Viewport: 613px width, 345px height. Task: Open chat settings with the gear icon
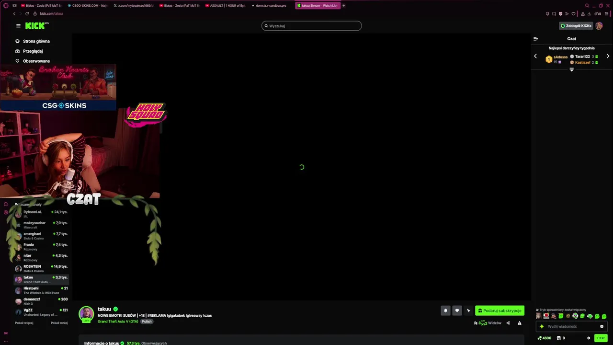pos(589,338)
